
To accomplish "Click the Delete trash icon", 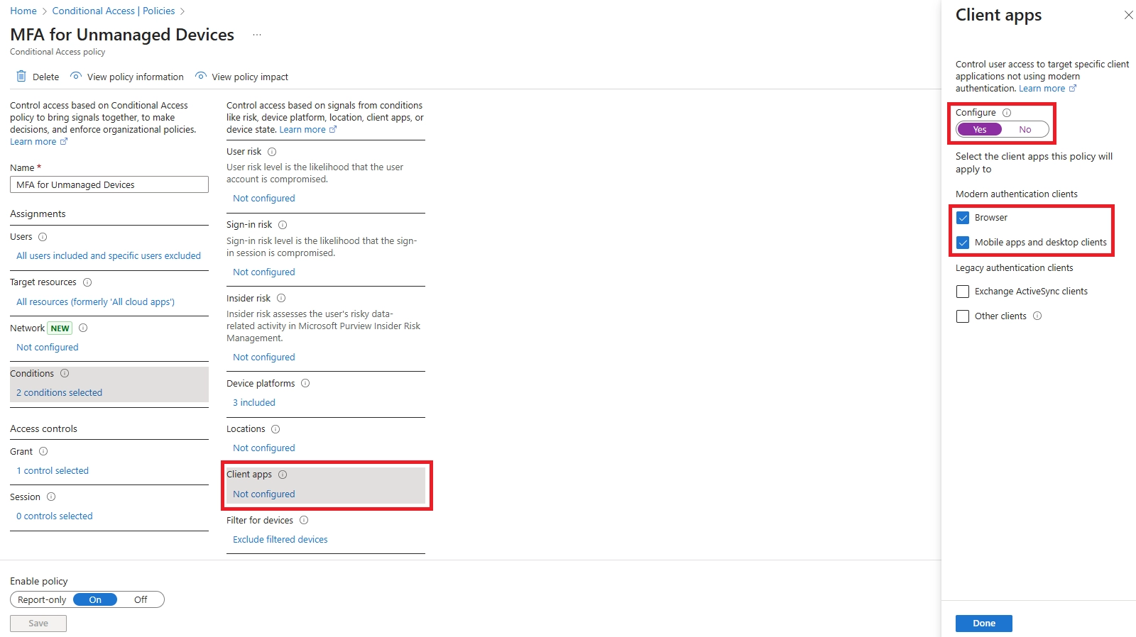I will click(21, 77).
